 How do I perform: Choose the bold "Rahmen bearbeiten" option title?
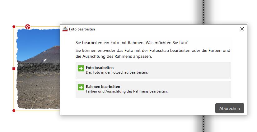point(103,86)
